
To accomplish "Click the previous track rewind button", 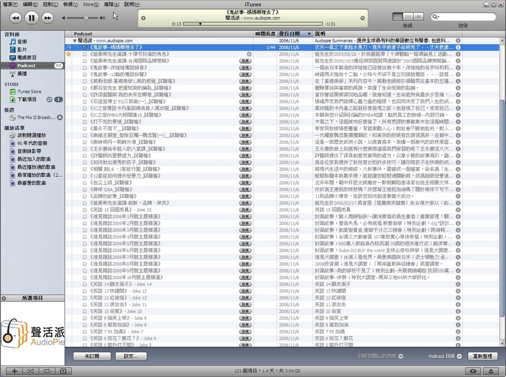I will (x=15, y=18).
